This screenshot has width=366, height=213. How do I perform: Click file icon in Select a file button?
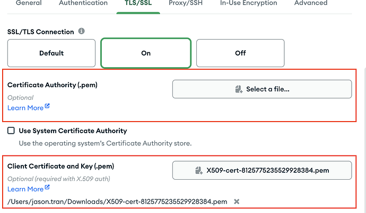[x=239, y=89]
